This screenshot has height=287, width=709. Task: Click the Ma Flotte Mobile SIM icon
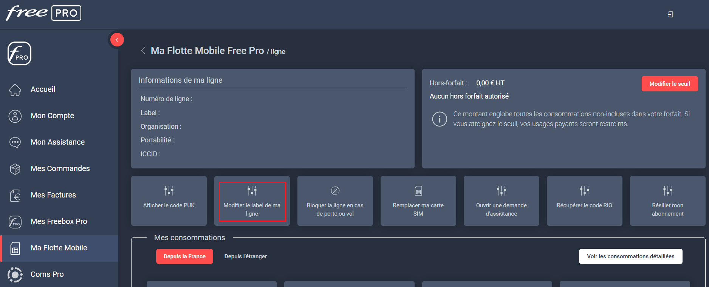point(15,248)
